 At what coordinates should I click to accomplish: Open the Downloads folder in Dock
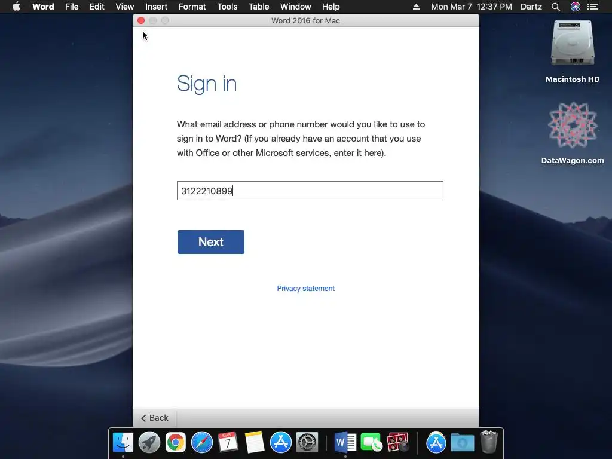(x=463, y=443)
